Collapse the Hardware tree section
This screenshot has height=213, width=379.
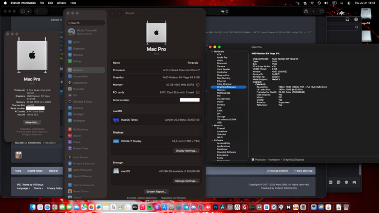[212, 52]
